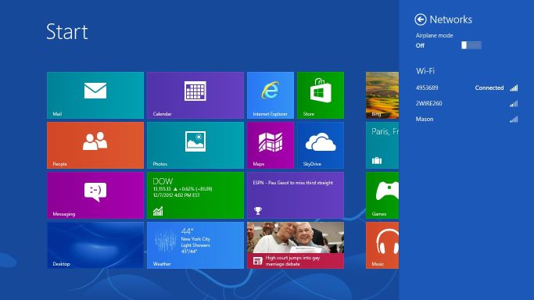The image size is (534, 300).
Task: Launch Internet Explorer tile
Action: 271,95
